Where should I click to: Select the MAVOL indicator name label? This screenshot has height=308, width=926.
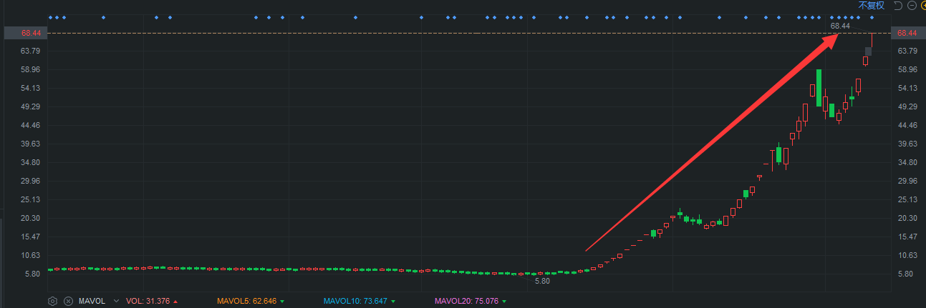pos(92,301)
